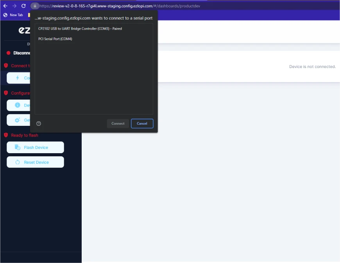340x263 pixels.
Task: Click the red shield icon beside Ready to flash
Action: [x=6, y=135]
